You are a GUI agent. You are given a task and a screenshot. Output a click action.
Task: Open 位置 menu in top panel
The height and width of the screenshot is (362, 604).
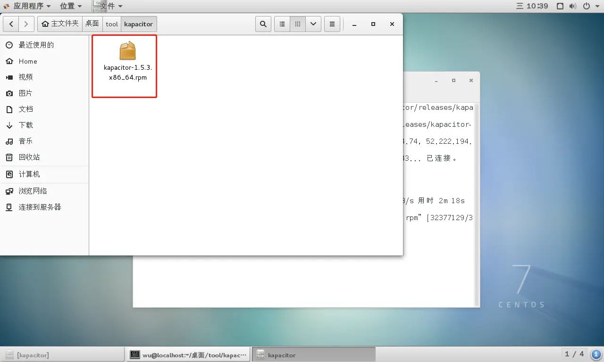point(70,6)
